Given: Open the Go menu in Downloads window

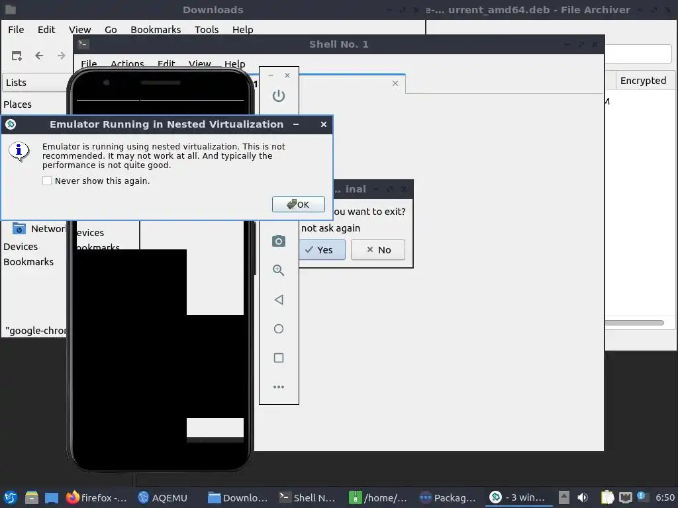Looking at the screenshot, I should [x=111, y=29].
